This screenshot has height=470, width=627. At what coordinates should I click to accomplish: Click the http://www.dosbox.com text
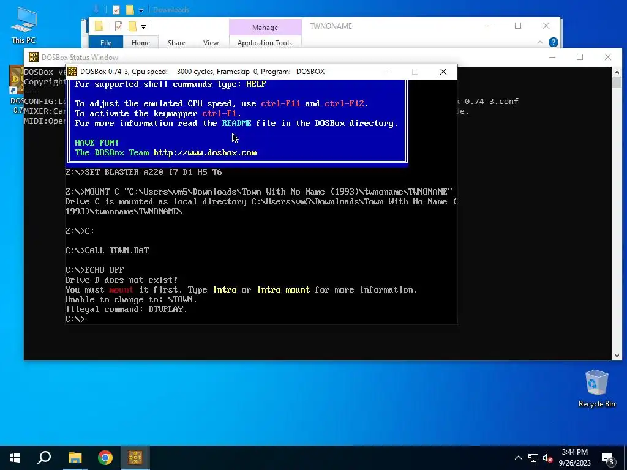click(205, 152)
